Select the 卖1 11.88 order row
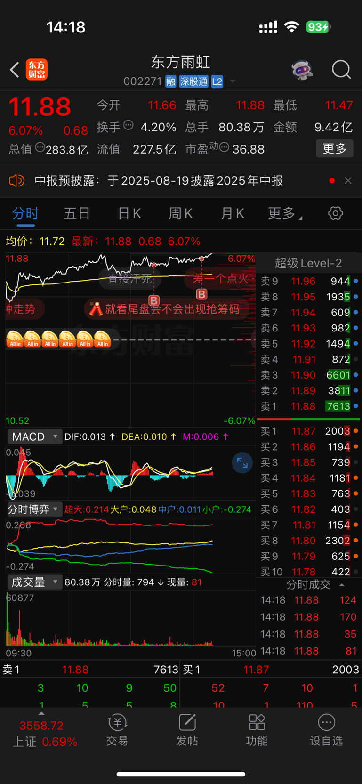 click(x=309, y=406)
